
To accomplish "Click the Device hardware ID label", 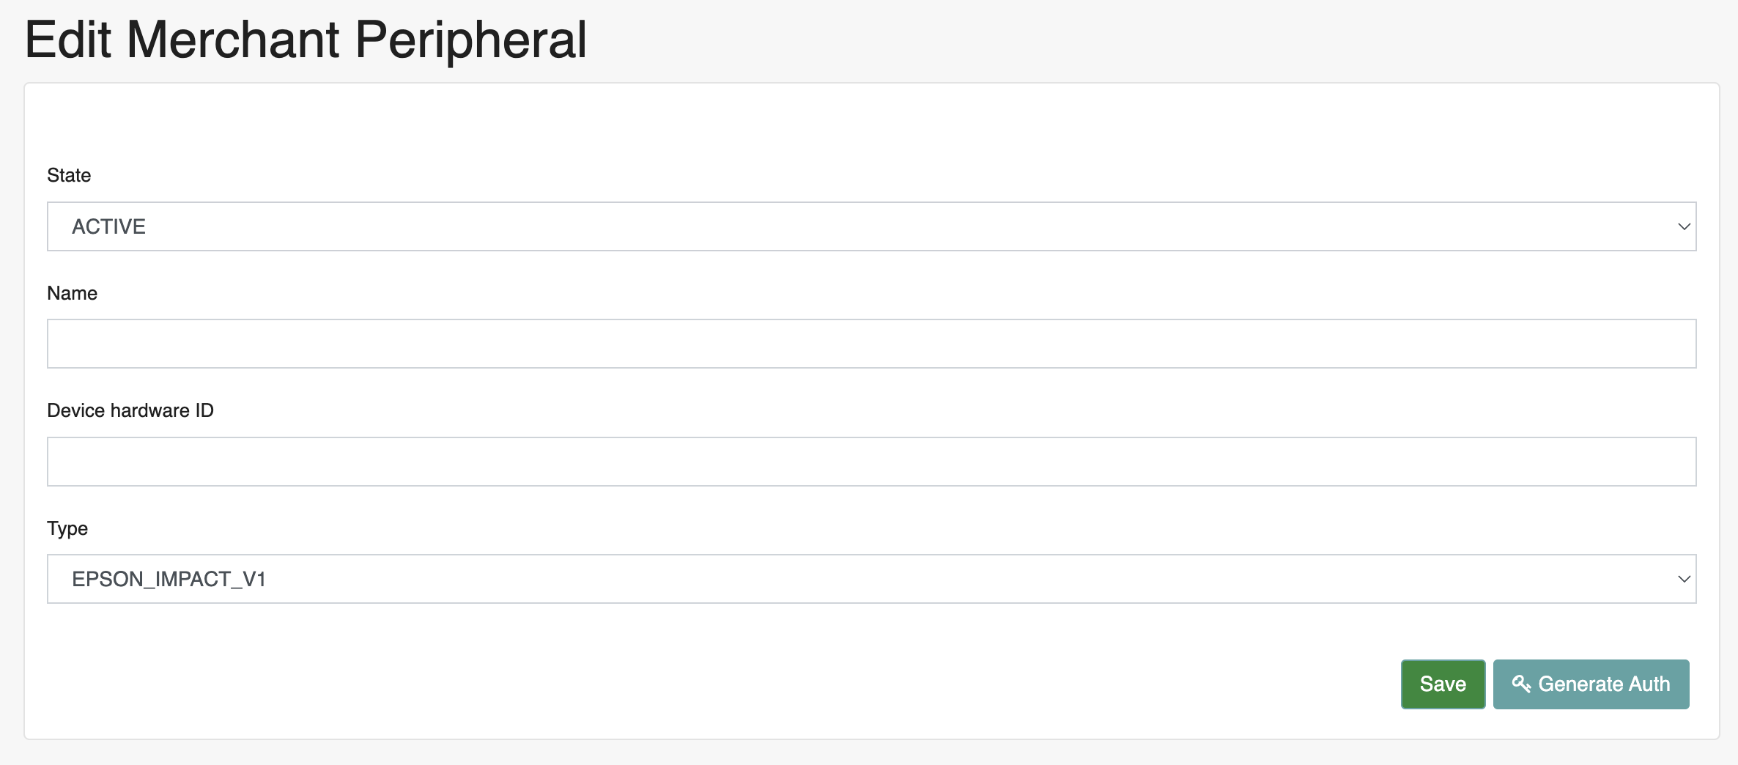I will [130, 410].
